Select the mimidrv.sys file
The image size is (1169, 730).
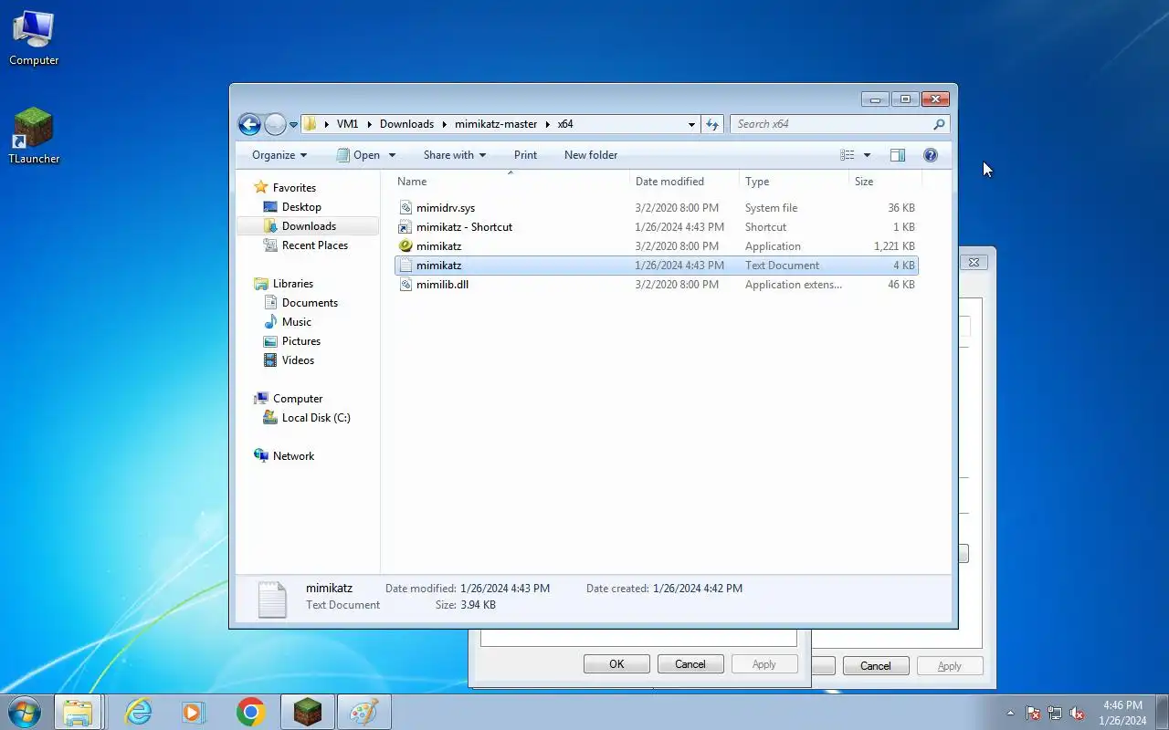[x=656, y=208]
